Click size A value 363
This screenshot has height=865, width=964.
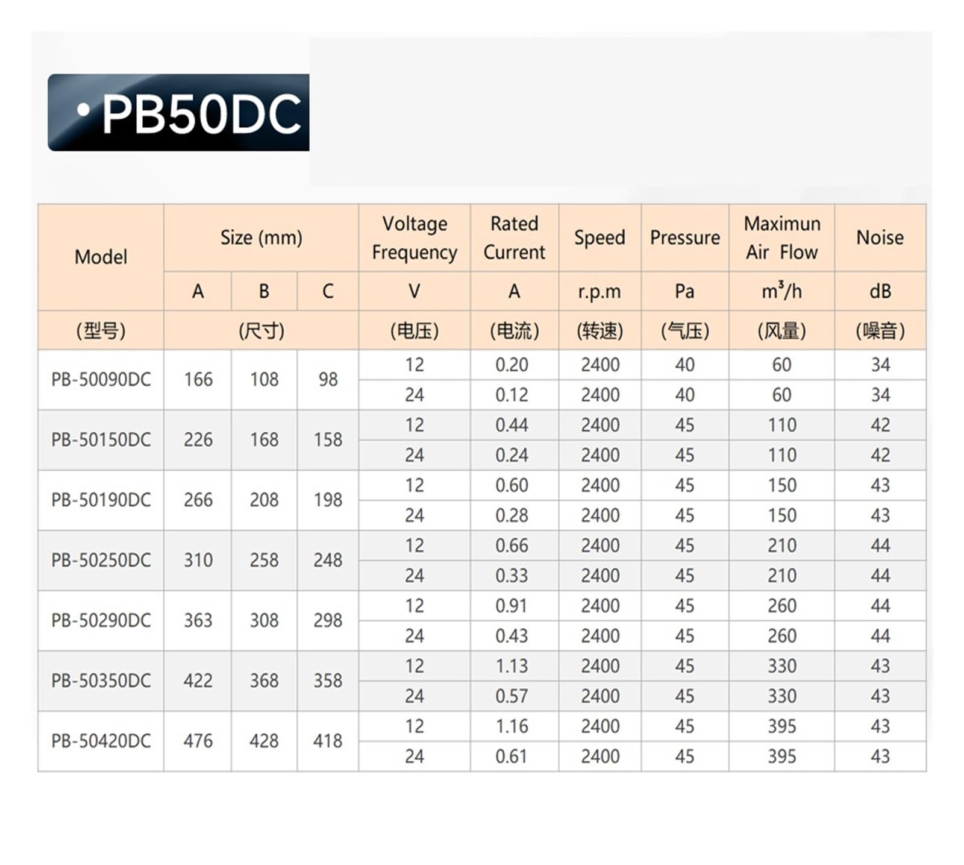click(x=198, y=621)
